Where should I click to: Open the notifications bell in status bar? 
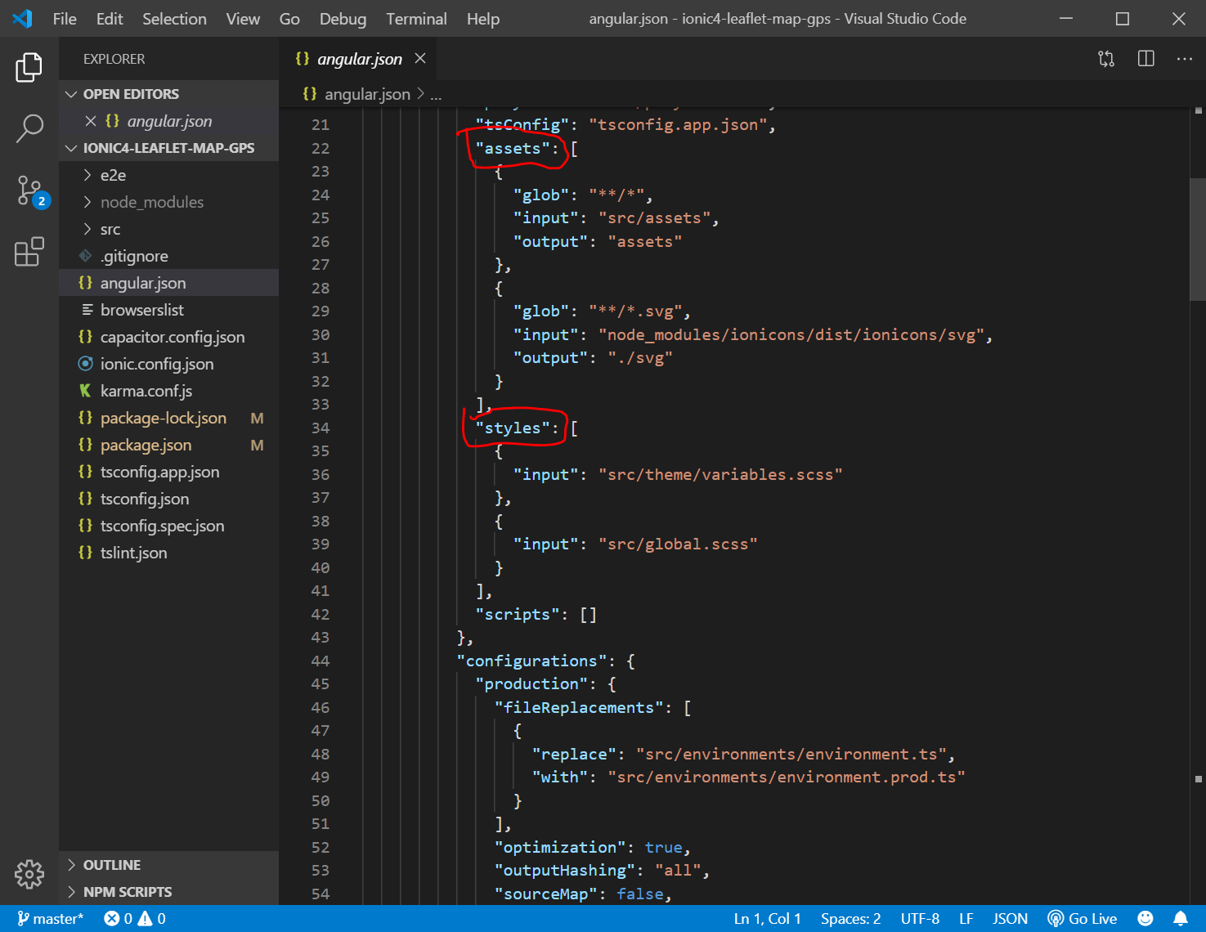[1180, 918]
